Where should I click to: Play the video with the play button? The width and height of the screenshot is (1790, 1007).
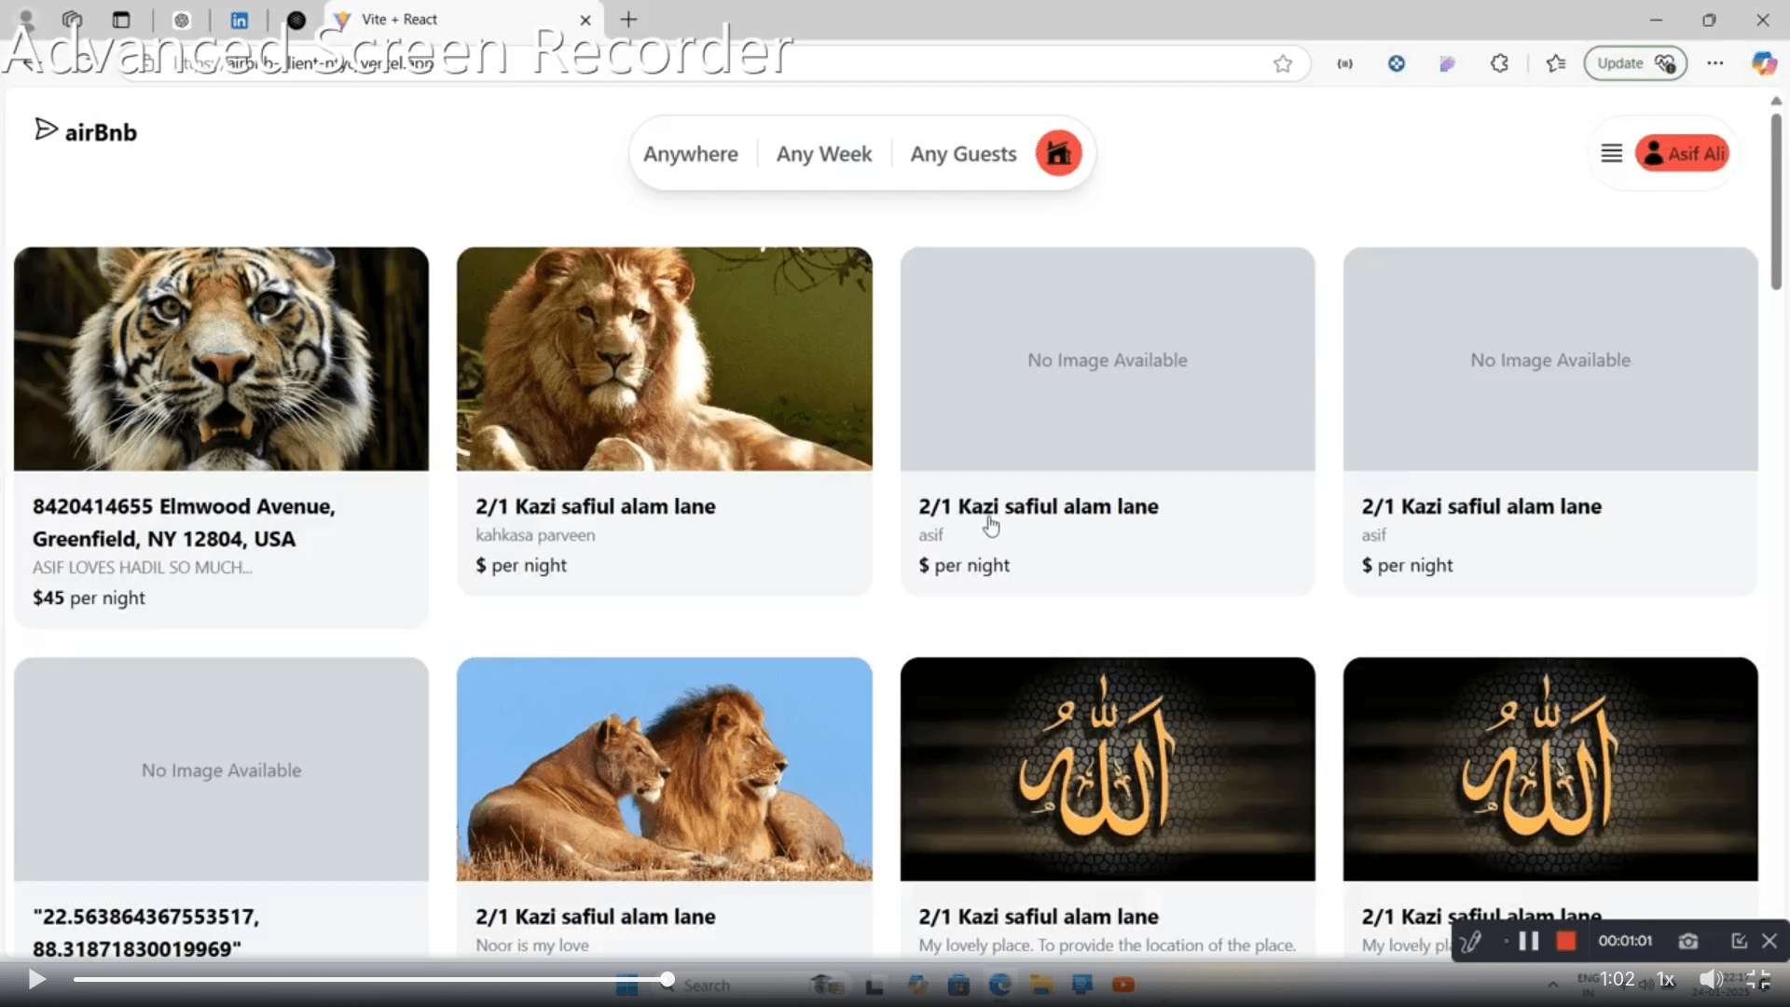[36, 979]
